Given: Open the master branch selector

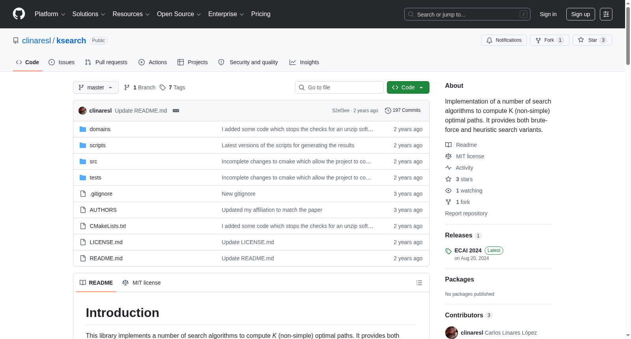Looking at the screenshot, I should pyautogui.click(x=96, y=87).
